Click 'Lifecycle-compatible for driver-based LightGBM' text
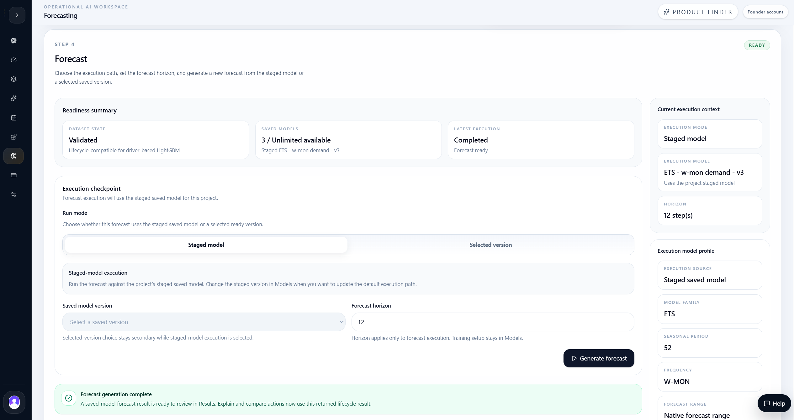The image size is (794, 420). 124,150
